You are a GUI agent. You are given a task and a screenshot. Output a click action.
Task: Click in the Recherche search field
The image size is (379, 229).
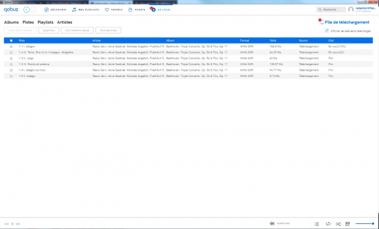pos(331,9)
